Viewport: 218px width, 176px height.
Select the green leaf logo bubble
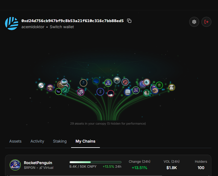click(x=65, y=90)
